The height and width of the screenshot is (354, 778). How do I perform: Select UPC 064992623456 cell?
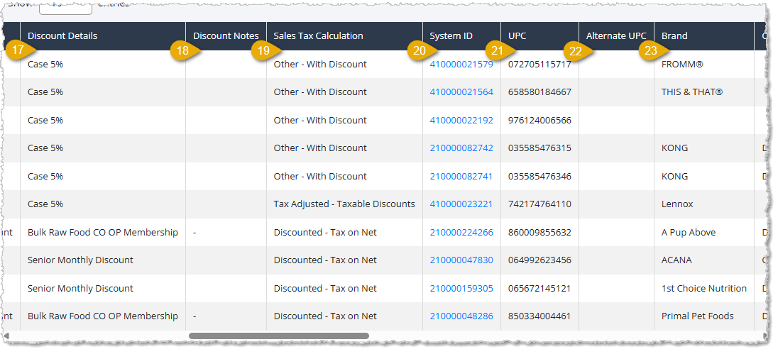click(539, 260)
